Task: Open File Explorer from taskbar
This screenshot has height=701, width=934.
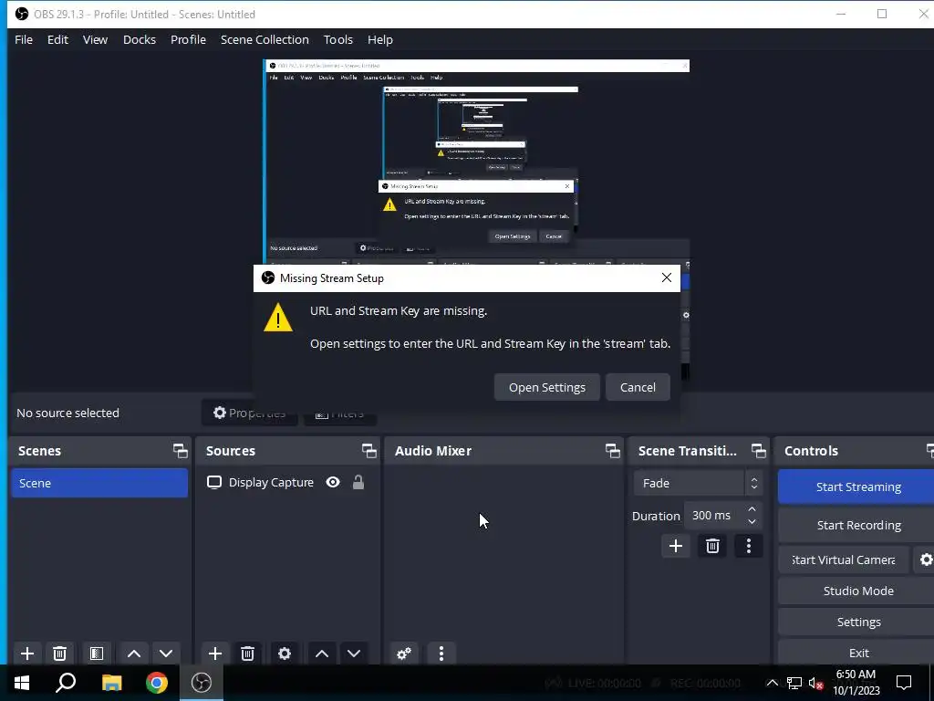Action: (x=111, y=683)
